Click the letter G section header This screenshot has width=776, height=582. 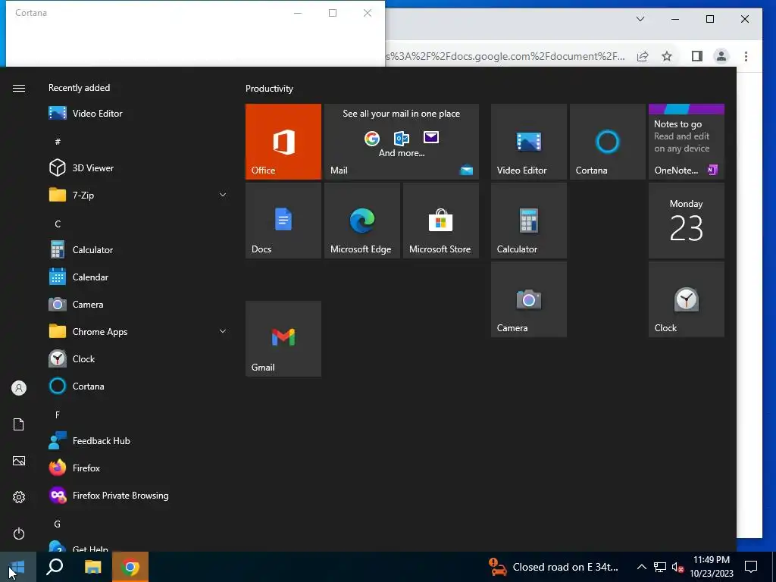[58, 524]
